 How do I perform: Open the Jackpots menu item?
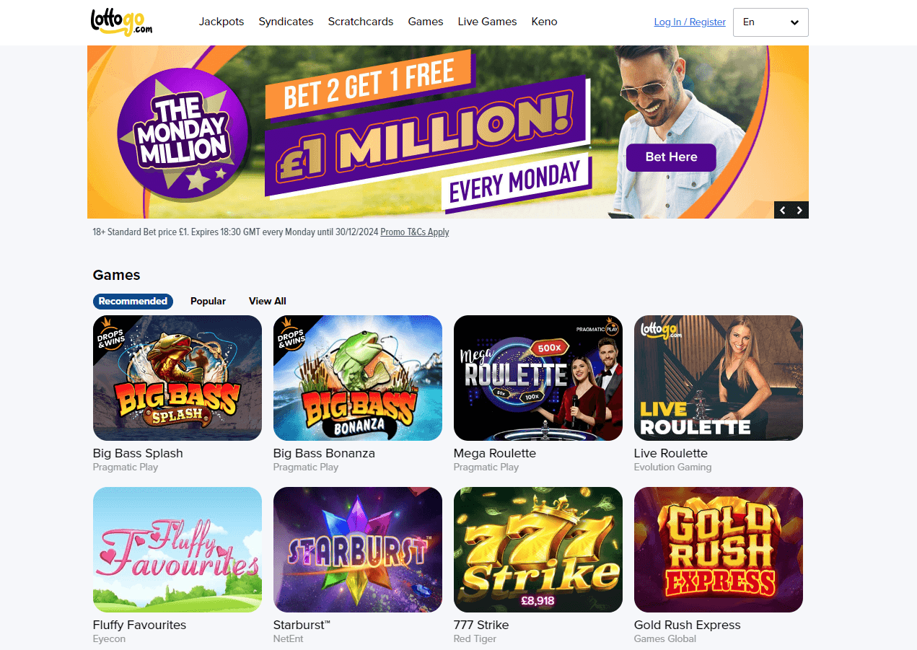point(221,22)
